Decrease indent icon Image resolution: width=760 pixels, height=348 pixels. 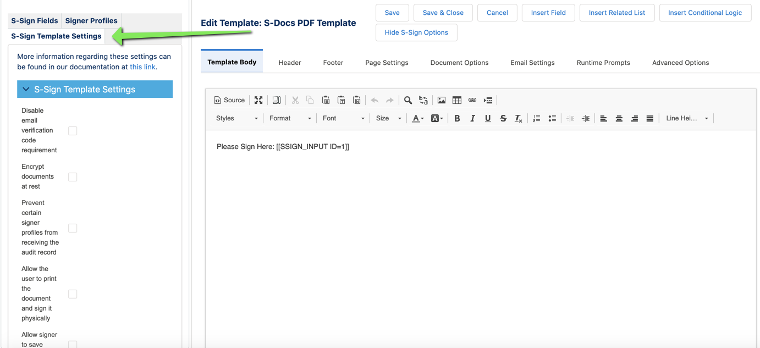tap(570, 118)
